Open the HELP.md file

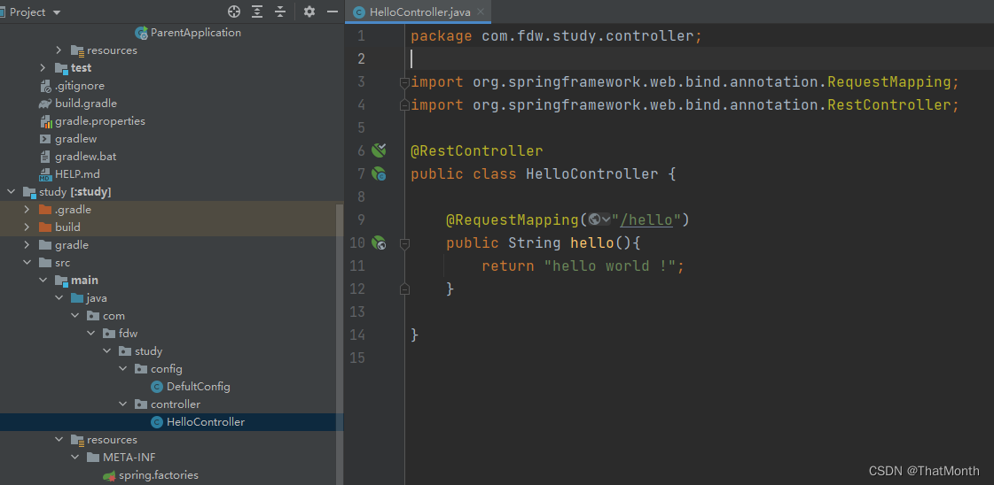point(77,173)
